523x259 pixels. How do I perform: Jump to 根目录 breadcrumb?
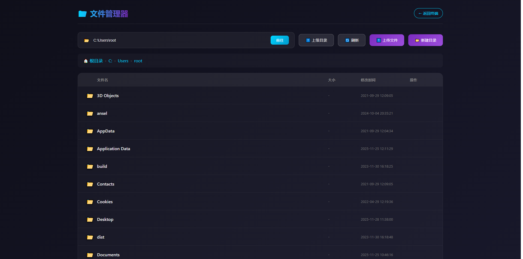click(x=96, y=61)
